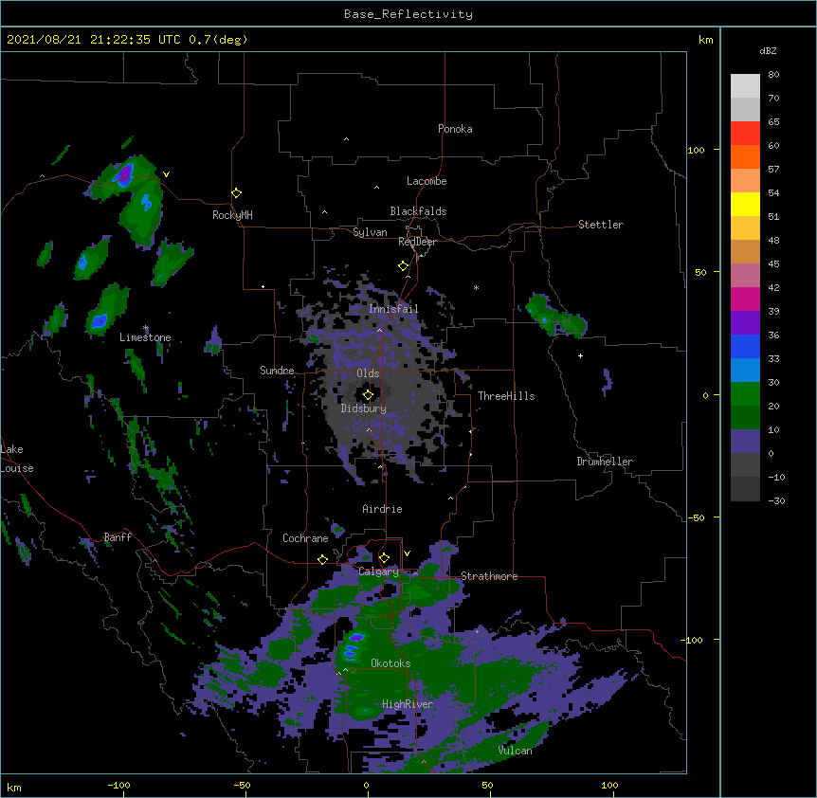This screenshot has height=798, width=817.
Task: Click the yellow V marker northeast of Calgary
Action: tap(407, 553)
